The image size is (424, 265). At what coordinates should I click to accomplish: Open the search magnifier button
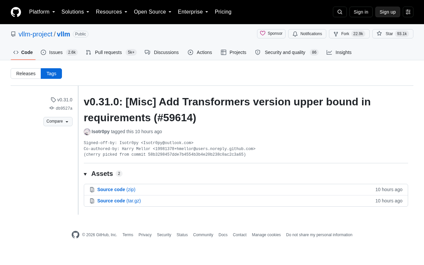[x=340, y=12]
